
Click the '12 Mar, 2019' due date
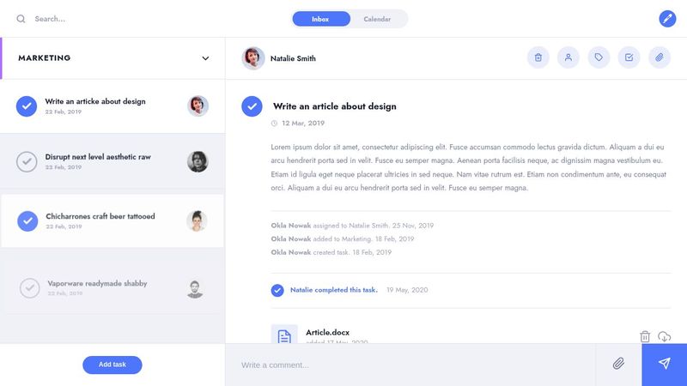coord(303,123)
